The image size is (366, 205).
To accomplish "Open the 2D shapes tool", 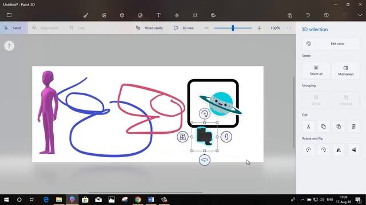I will point(104,15).
